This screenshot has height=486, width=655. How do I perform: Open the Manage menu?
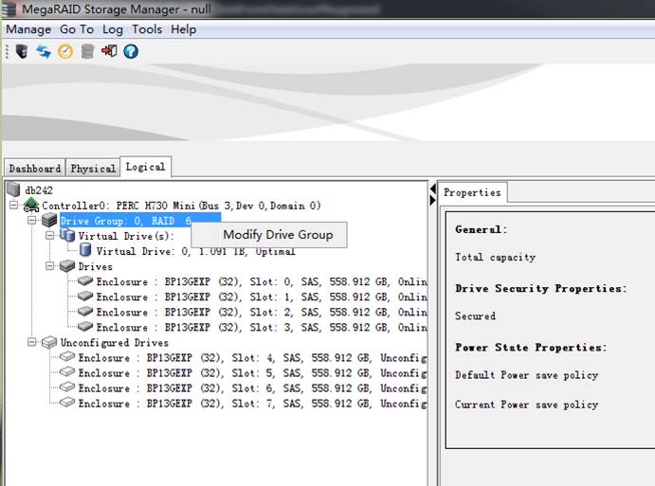coord(28,29)
